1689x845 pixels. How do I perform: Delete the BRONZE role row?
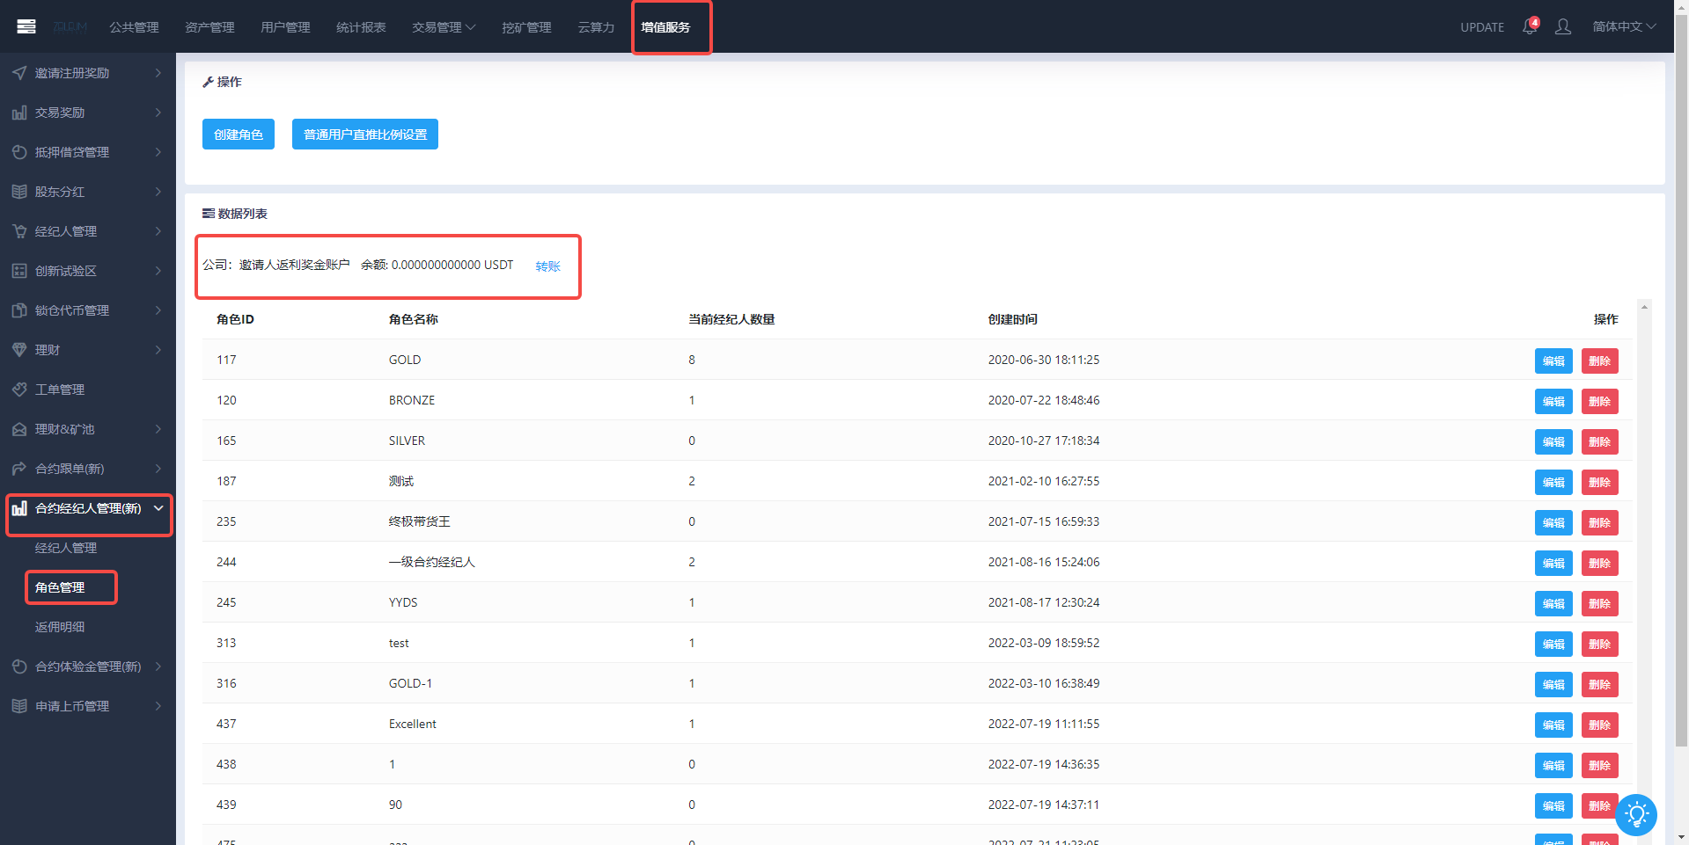click(1600, 402)
